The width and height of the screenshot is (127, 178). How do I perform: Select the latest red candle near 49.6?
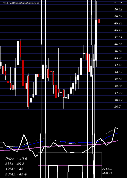click(x=99, y=21)
